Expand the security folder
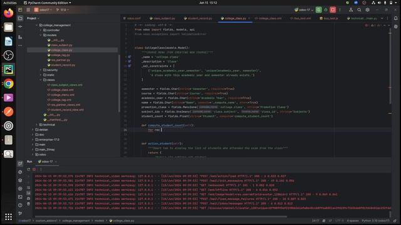Screen dimensions: 401x225 click(x=40, y=70)
